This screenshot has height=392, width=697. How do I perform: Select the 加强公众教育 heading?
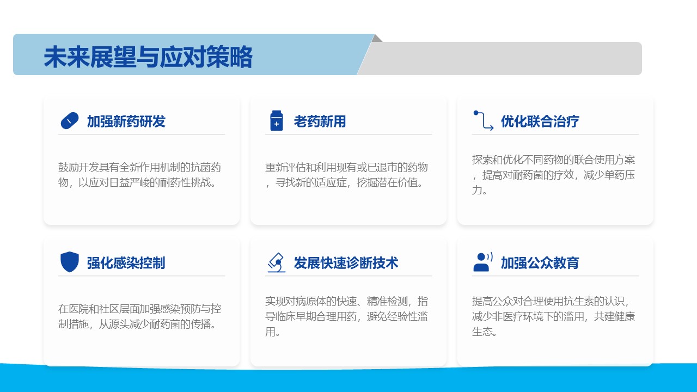540,263
